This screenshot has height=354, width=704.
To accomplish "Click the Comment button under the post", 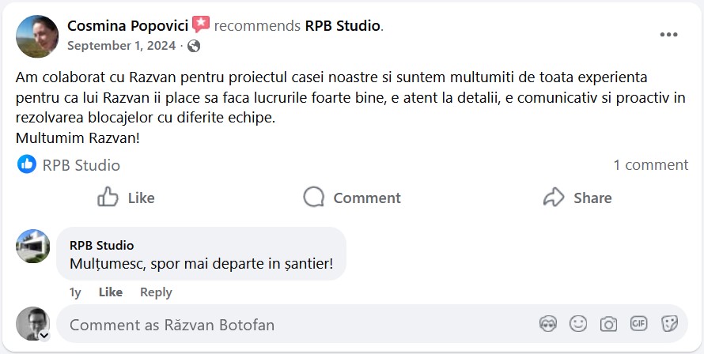I will 352,198.
